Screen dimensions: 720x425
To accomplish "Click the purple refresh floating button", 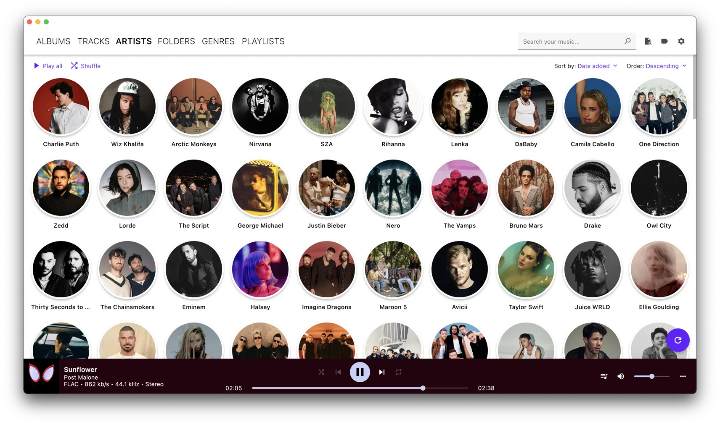I will pos(678,340).
